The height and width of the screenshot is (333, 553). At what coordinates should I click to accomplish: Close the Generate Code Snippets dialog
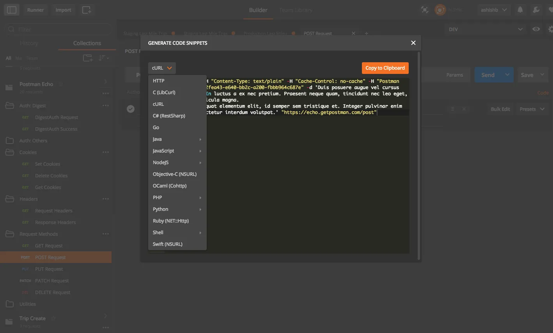click(x=413, y=43)
